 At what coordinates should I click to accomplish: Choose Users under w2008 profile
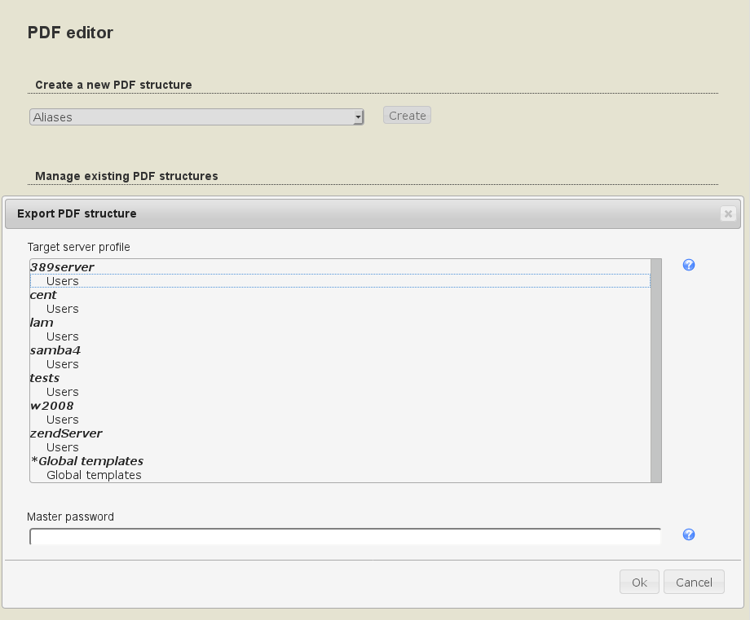[x=63, y=420]
